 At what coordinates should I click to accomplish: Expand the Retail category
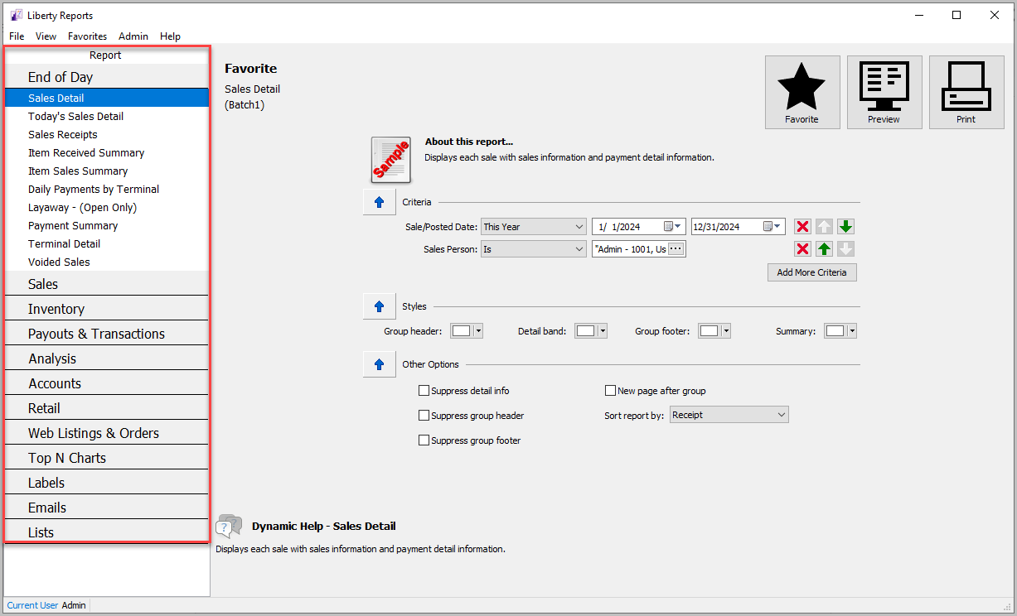coord(106,407)
